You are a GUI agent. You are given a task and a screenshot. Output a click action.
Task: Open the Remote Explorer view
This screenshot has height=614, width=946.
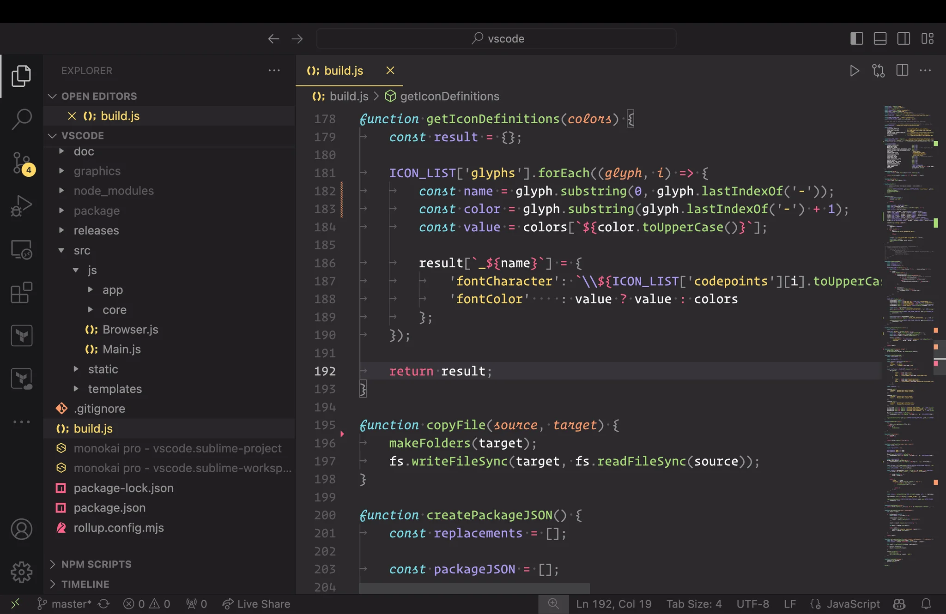tap(21, 250)
